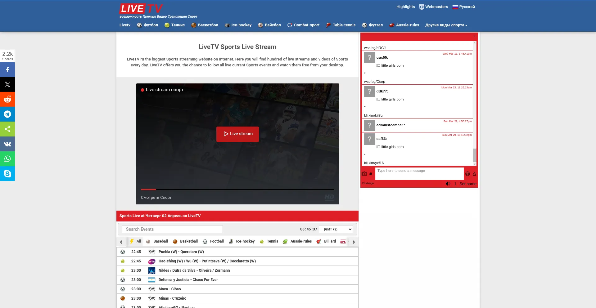Filter events by Baseball
The width and height of the screenshot is (596, 308).
tap(157, 241)
